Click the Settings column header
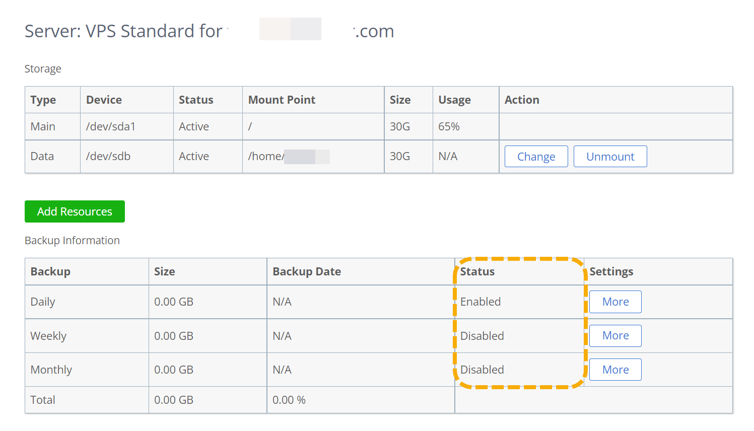Viewport: 754px width, 431px height. [x=610, y=271]
